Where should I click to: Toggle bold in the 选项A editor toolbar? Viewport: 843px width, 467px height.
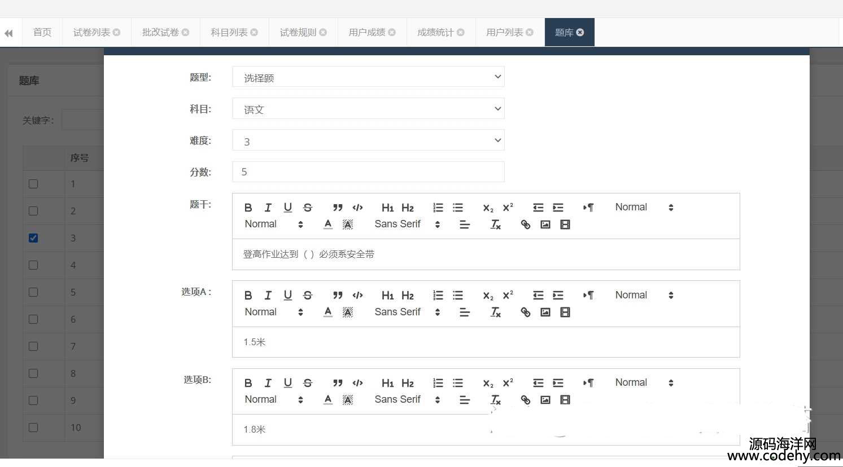248,295
